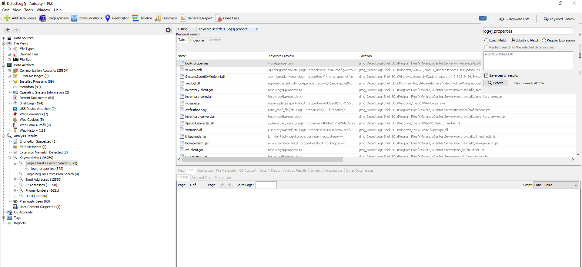
Task: Click the Generate Report icon
Action: tap(183, 18)
